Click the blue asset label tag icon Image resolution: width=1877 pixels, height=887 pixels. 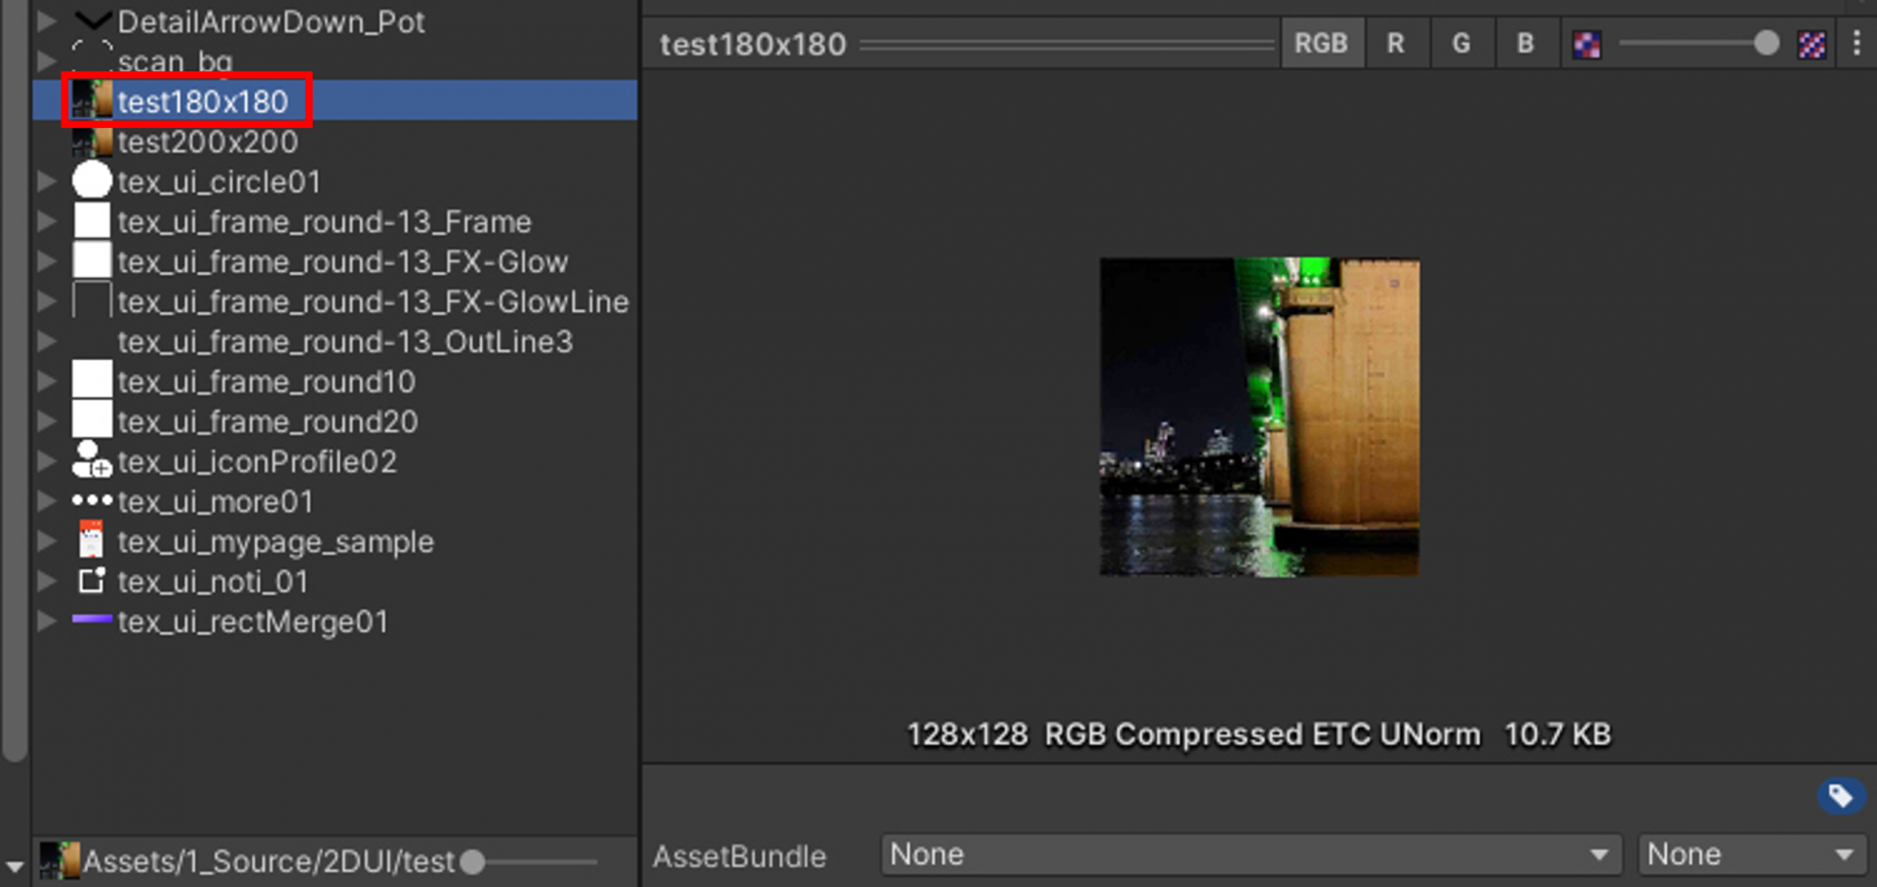tap(1840, 795)
